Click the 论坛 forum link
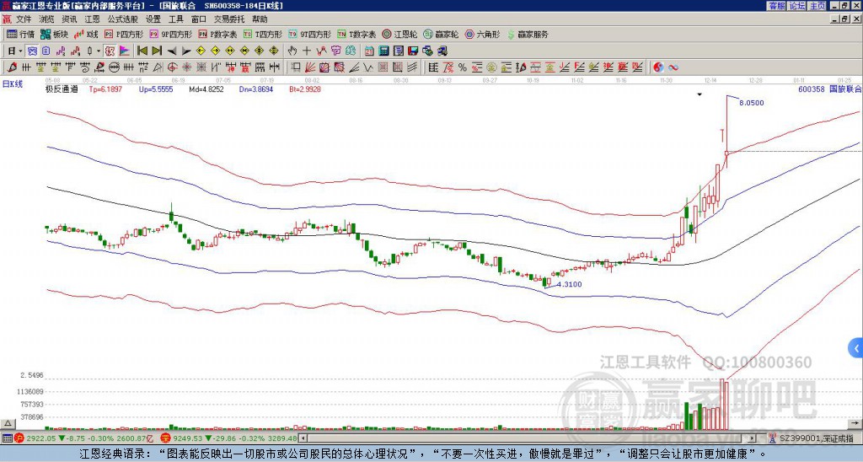 (x=797, y=6)
